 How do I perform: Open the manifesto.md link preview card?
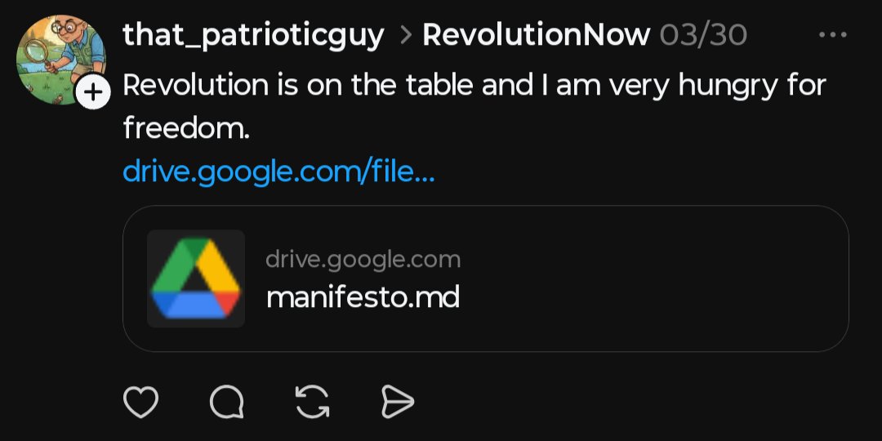pyautogui.click(x=485, y=278)
